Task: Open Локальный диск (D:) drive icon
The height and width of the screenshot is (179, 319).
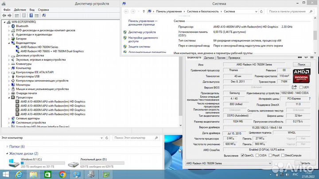Action: 73,164
